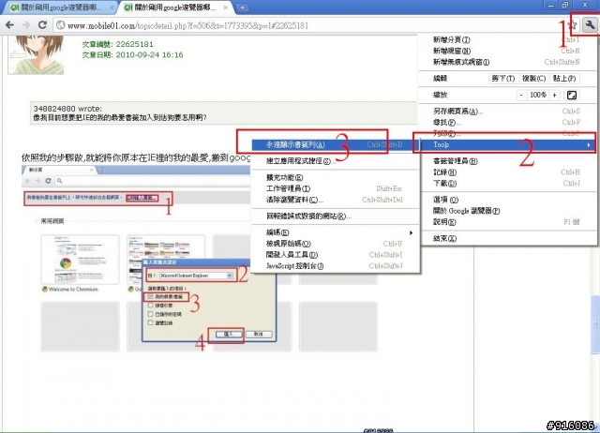Switch to the first mobile01 tab
The image size is (600, 433).
click(59, 7)
